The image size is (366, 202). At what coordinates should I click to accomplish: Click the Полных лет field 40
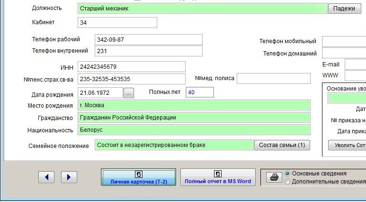[x=200, y=92]
